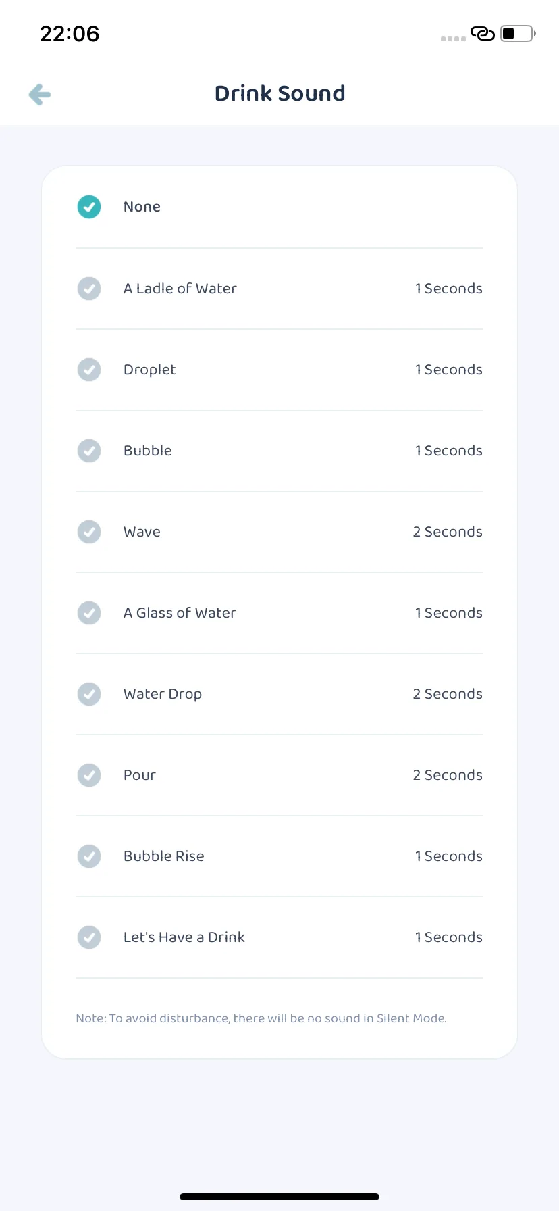Choose the Water Drop sound label
The width and height of the screenshot is (559, 1211).
(x=163, y=694)
